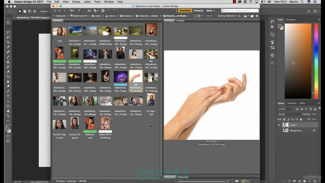
Task: Toggle lock transparent pixels in Layers
Action: point(284,119)
